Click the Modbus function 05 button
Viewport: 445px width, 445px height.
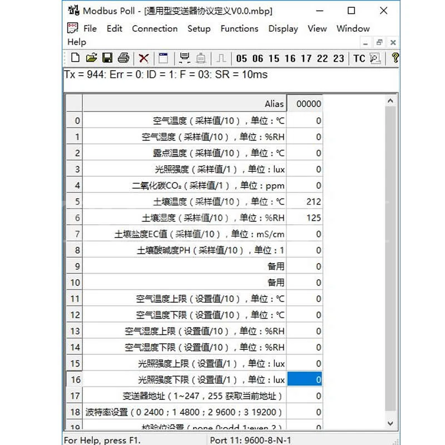[241, 58]
